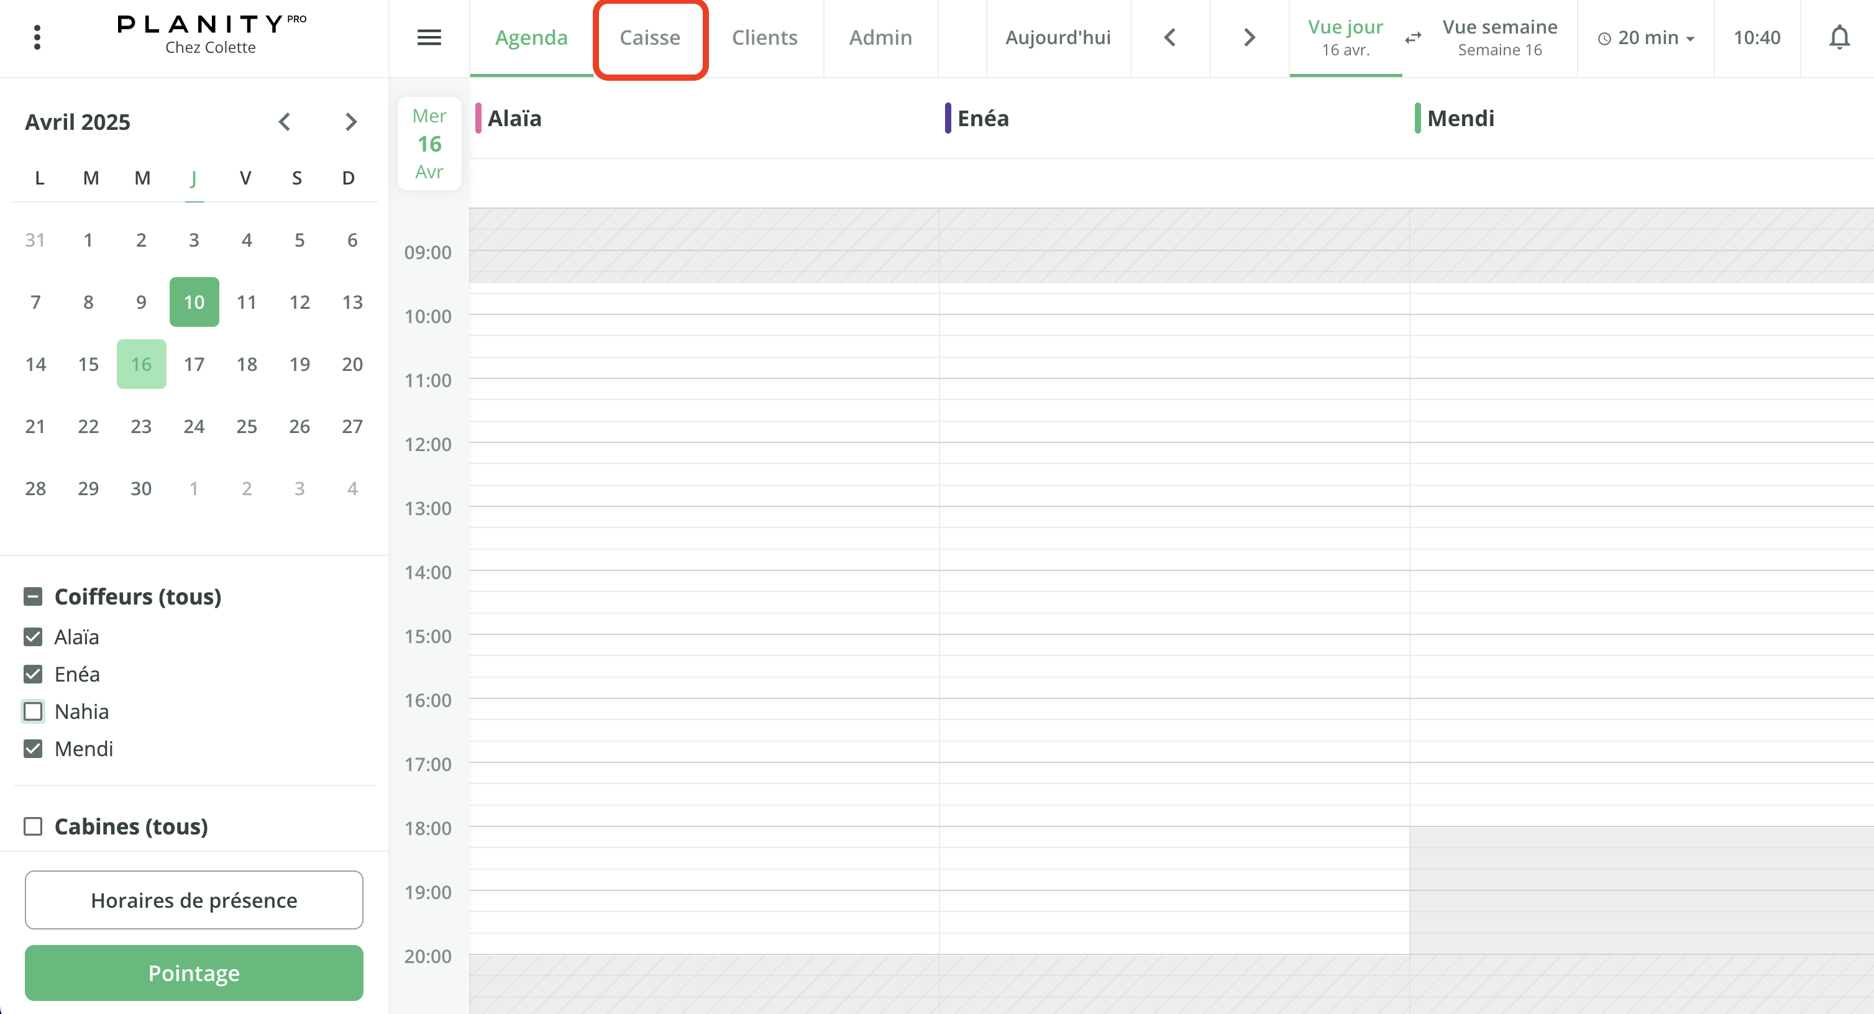Open the 20 min interval dropdown
This screenshot has width=1874, height=1014.
(x=1645, y=38)
